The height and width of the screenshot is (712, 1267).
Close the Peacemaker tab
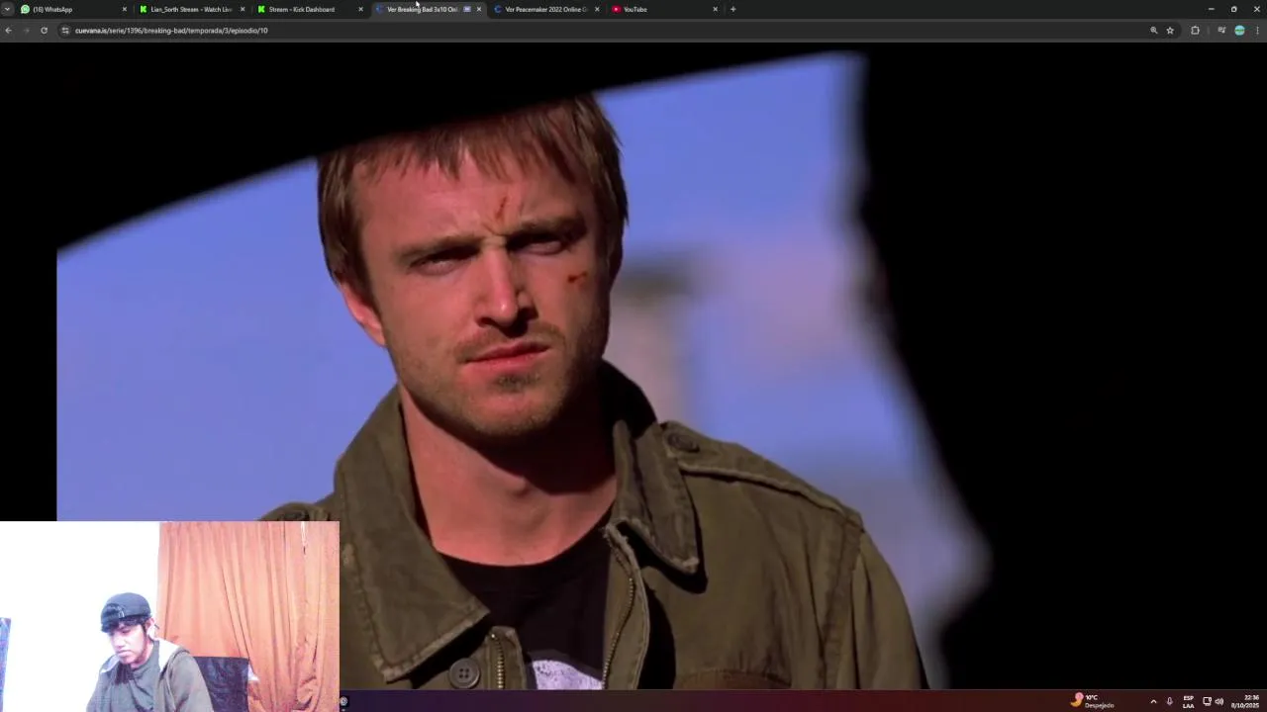pyautogui.click(x=597, y=9)
